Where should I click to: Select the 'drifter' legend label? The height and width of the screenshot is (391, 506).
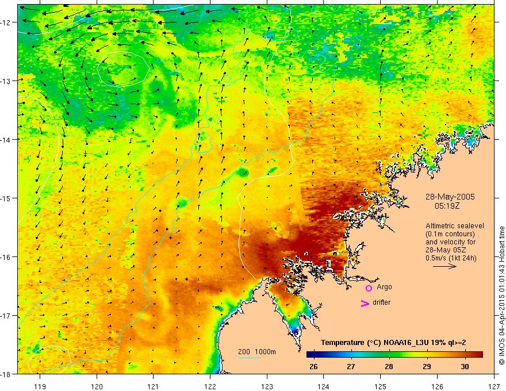coord(381,302)
